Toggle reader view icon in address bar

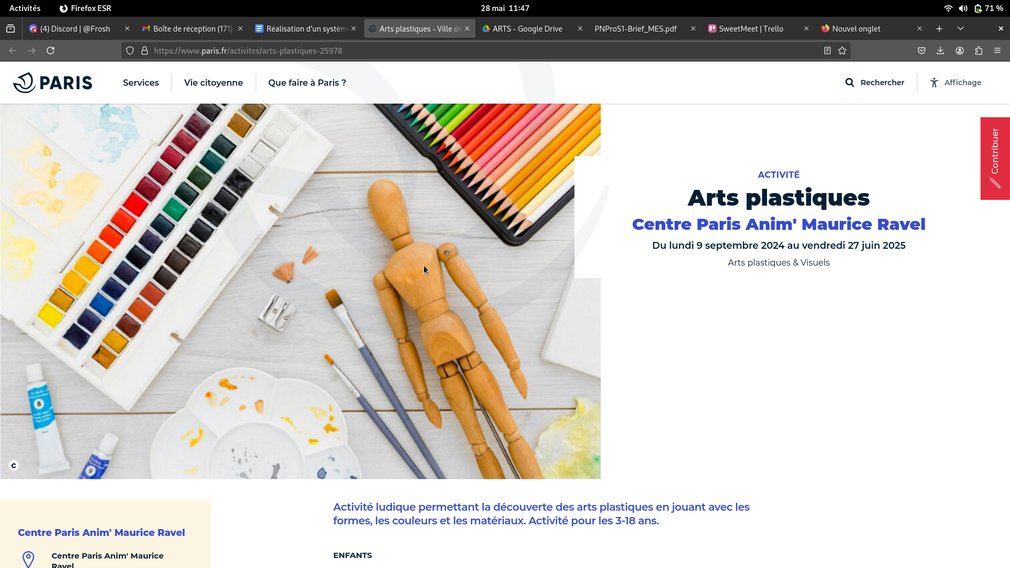(x=827, y=50)
